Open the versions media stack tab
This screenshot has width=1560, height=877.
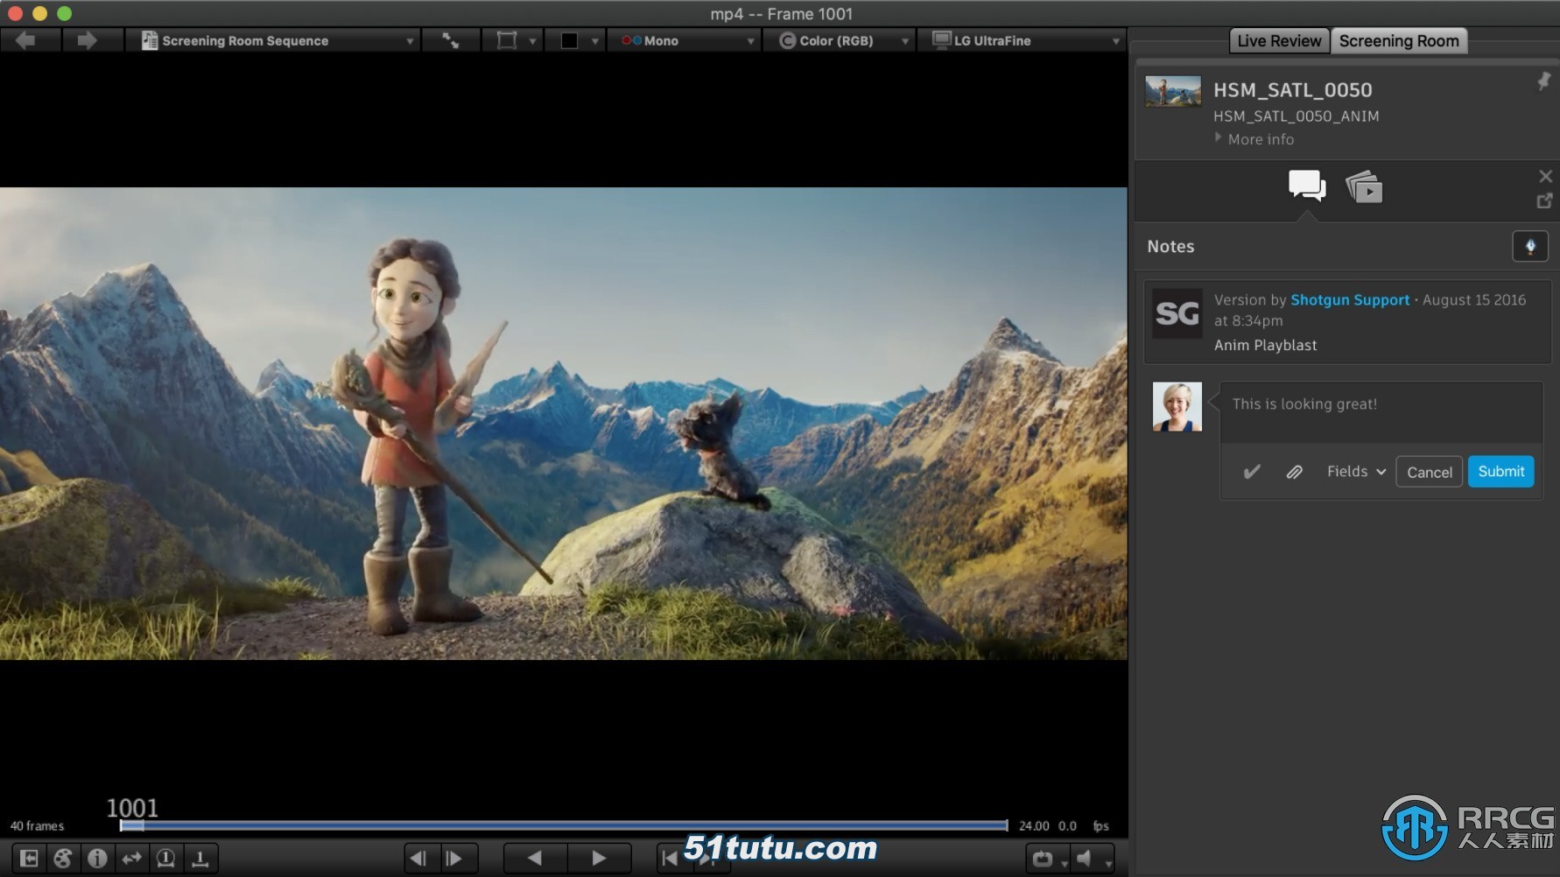1364,186
